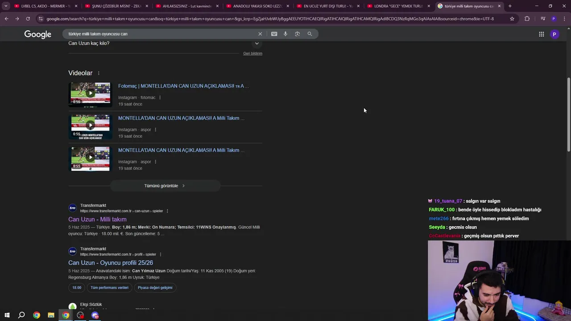Open the Google apps grid
The image size is (571, 321).
541,34
